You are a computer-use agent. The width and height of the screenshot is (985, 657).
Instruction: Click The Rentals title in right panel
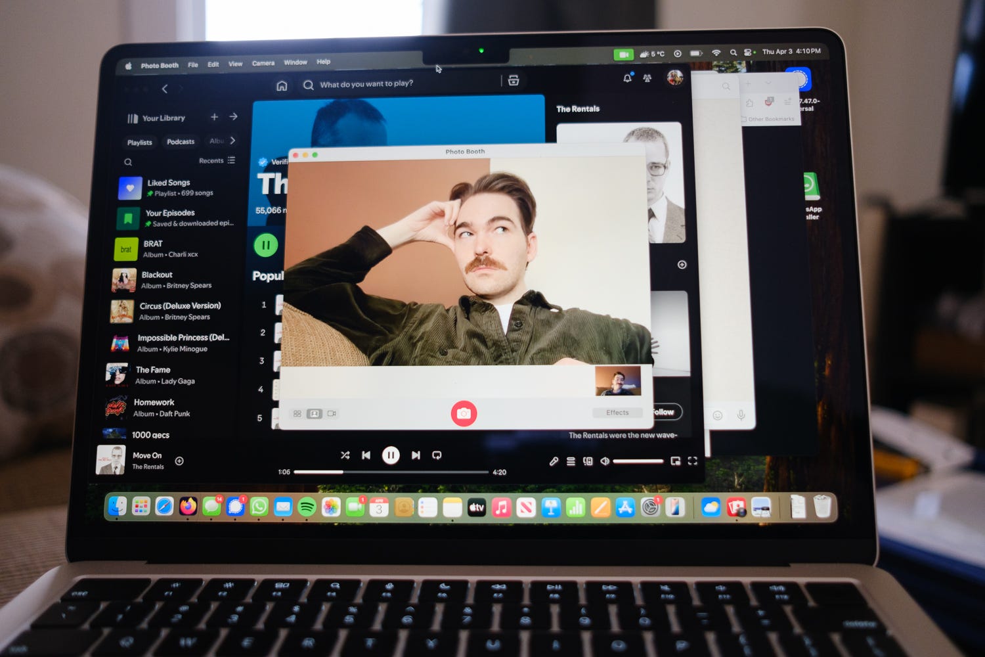tap(578, 109)
